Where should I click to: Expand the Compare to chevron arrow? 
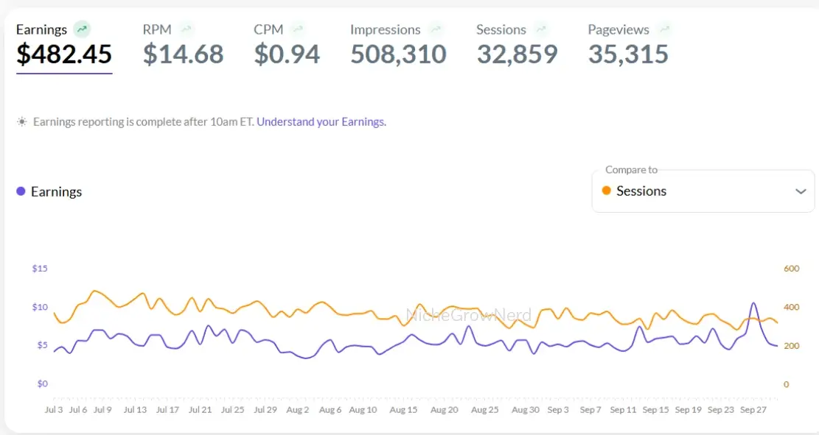pyautogui.click(x=801, y=191)
